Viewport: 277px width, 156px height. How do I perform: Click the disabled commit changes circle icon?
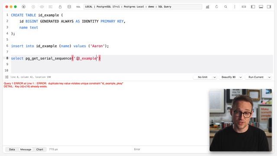click(x=33, y=7)
